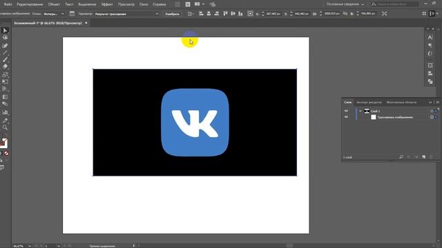
Task: Open the control bar options menu at far right
Action: [438, 14]
